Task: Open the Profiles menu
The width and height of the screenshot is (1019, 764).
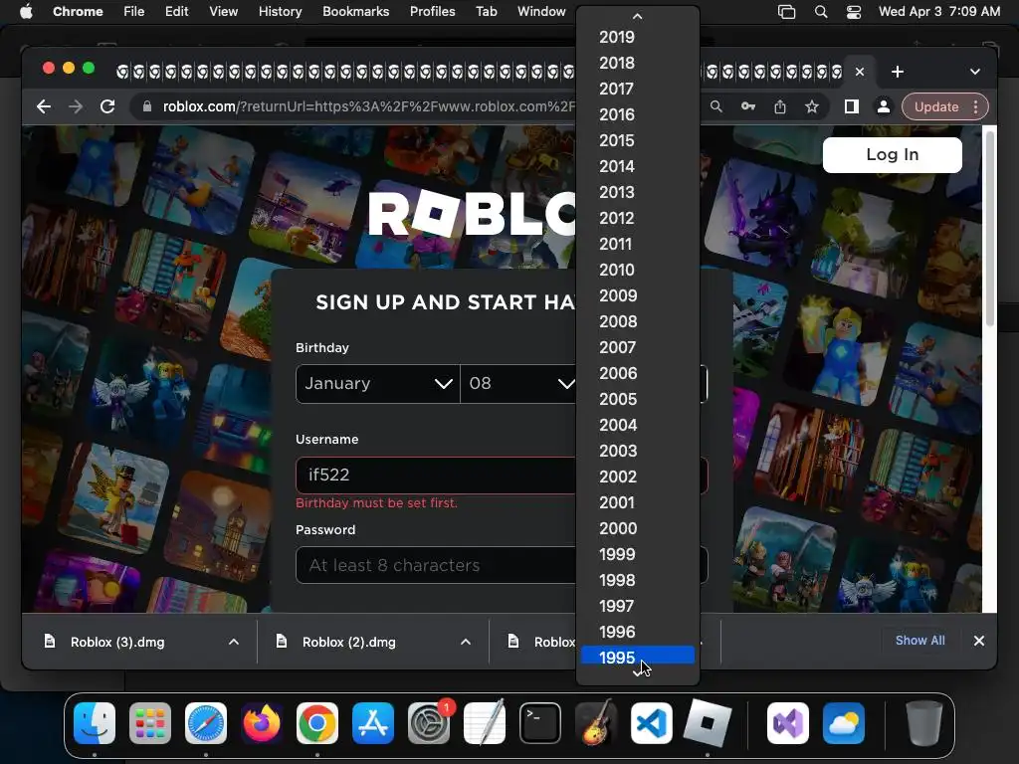Action: click(x=432, y=11)
